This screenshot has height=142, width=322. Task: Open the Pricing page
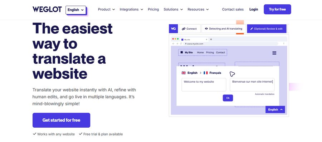click(x=153, y=9)
